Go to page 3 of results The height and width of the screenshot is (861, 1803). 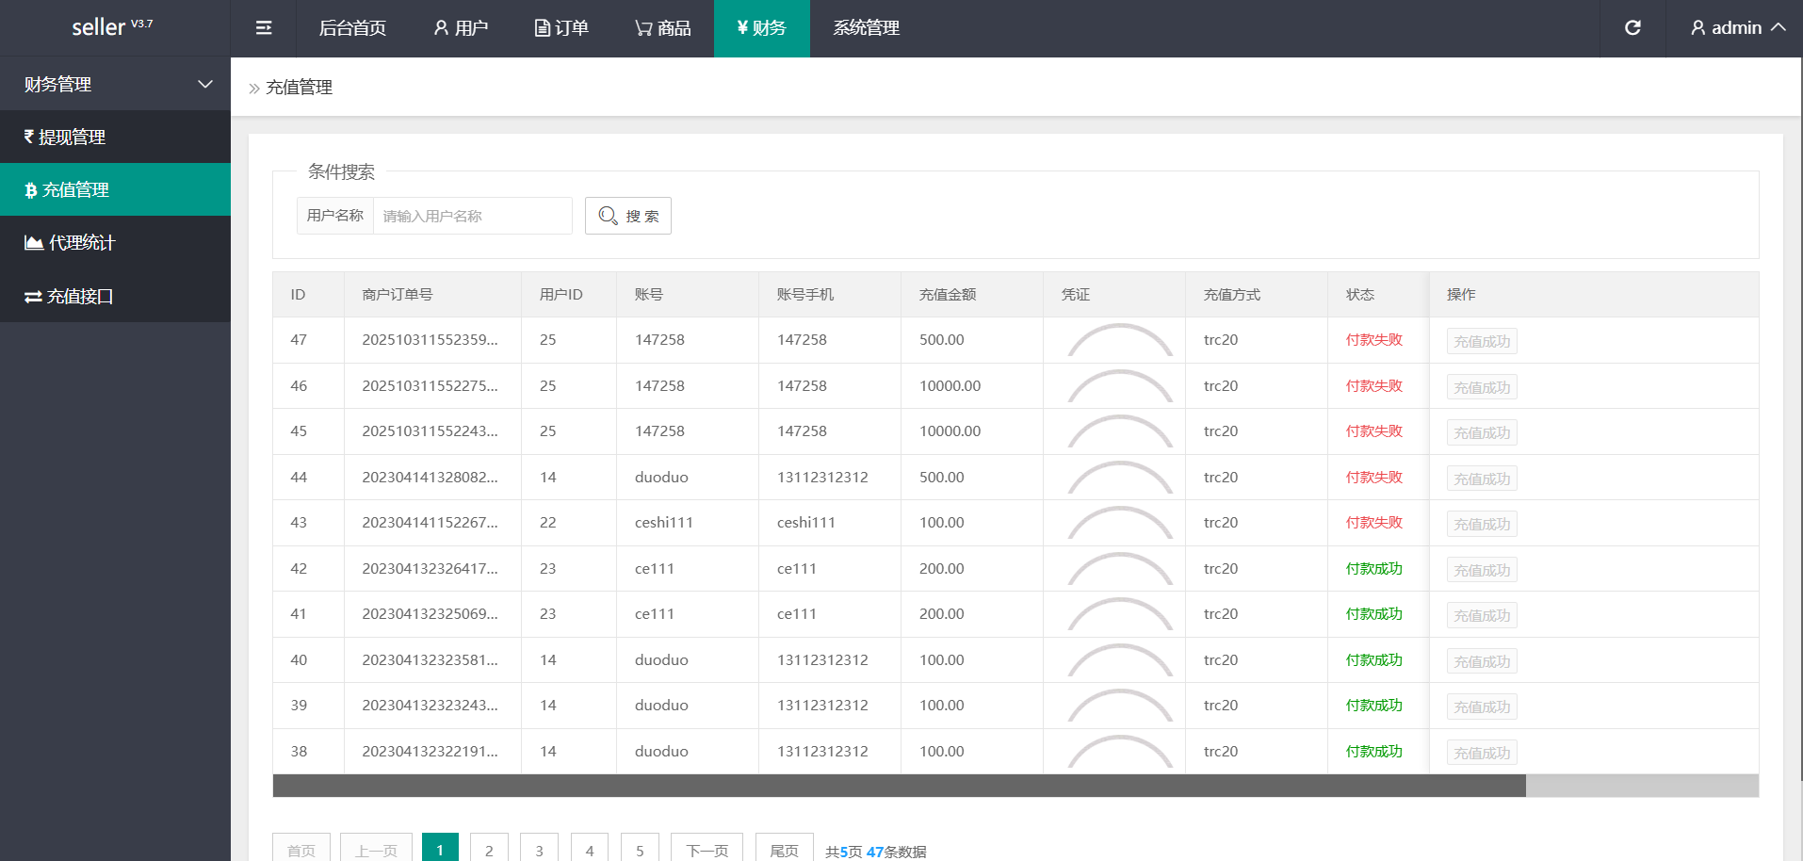coord(539,850)
